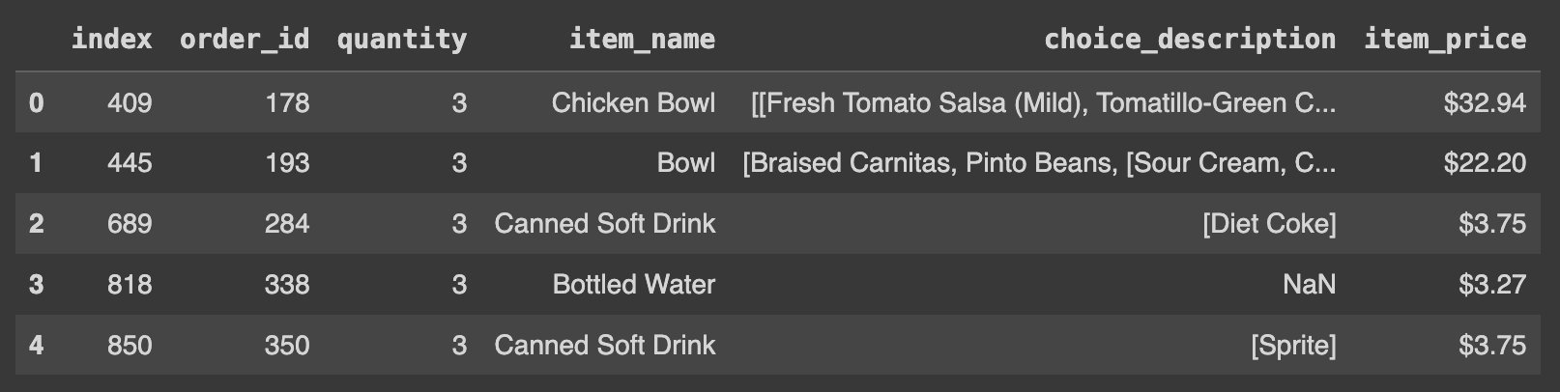Click the choice_description column header
Viewport: 1560px width, 392px height.
click(1189, 39)
